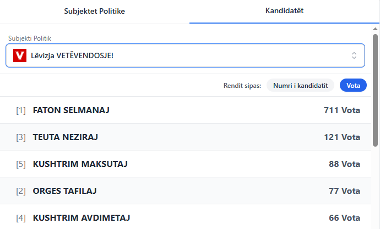
Task: Click the 77 Vota result
Action: (344, 191)
